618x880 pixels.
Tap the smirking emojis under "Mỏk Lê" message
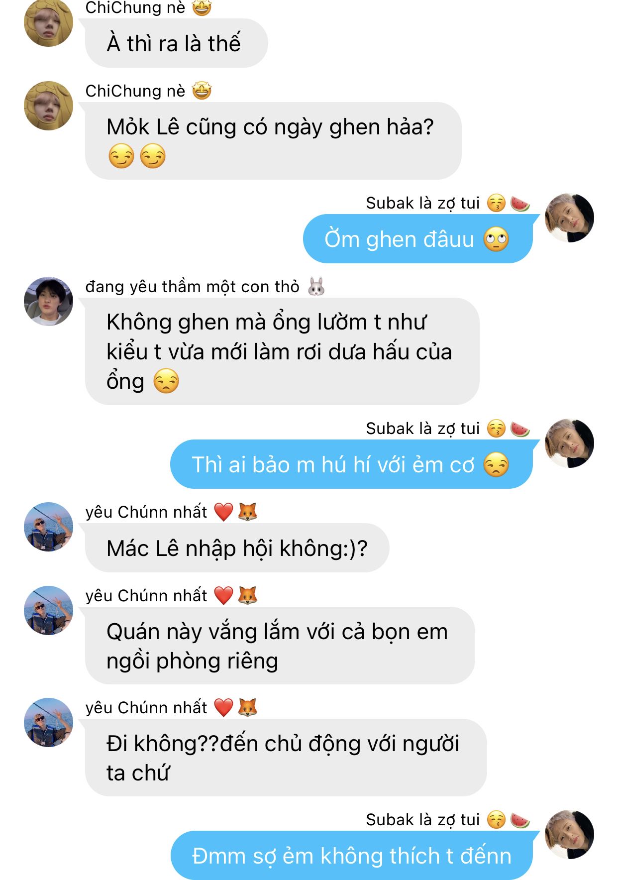point(137,156)
